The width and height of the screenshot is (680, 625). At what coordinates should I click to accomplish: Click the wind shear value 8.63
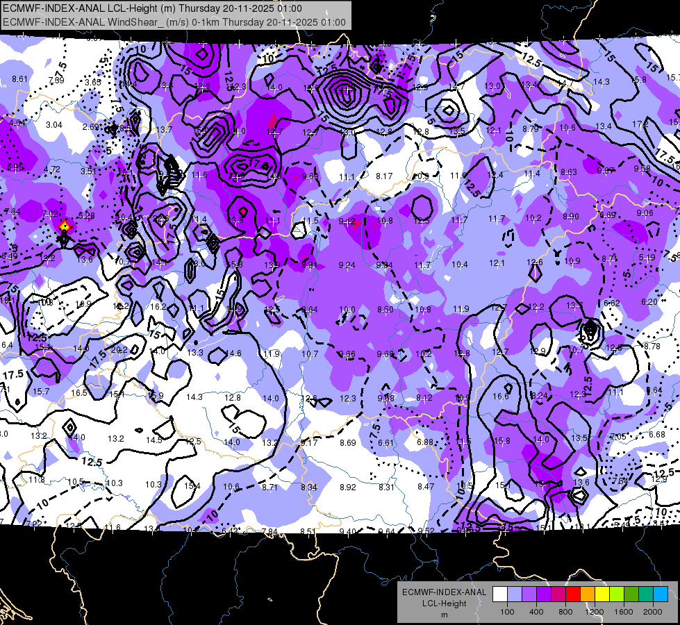point(569,172)
